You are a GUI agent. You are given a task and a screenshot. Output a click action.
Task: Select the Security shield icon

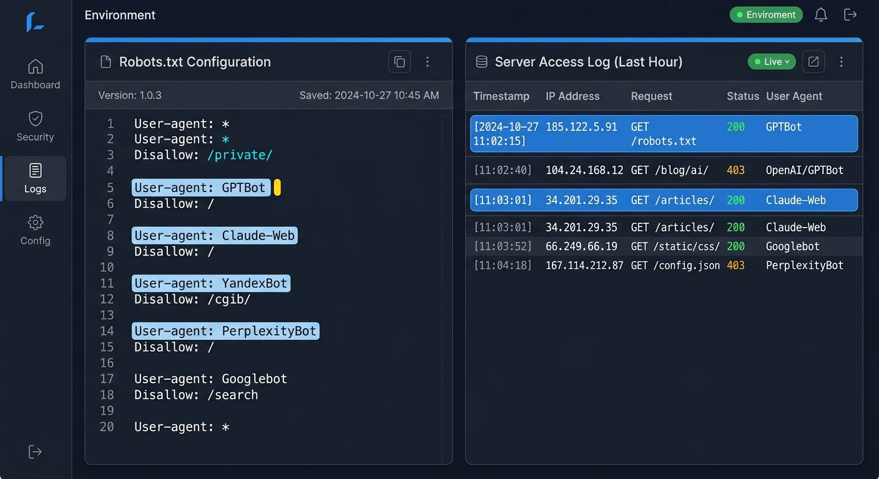point(35,118)
